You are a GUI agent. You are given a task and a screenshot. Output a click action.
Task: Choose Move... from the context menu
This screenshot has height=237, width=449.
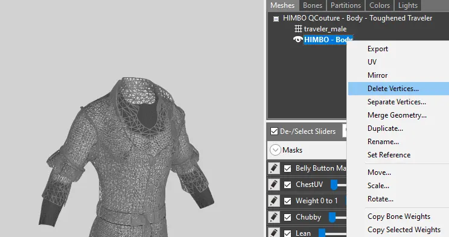(x=398, y=172)
